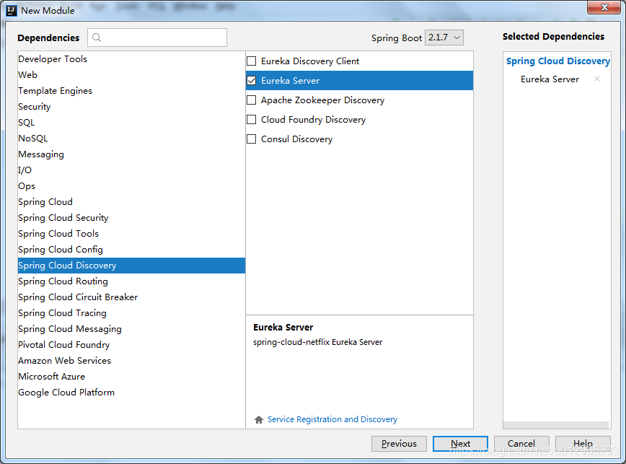Image resolution: width=626 pixels, height=464 pixels.
Task: Select Spring Cloud Tracing category
Action: tap(131, 313)
